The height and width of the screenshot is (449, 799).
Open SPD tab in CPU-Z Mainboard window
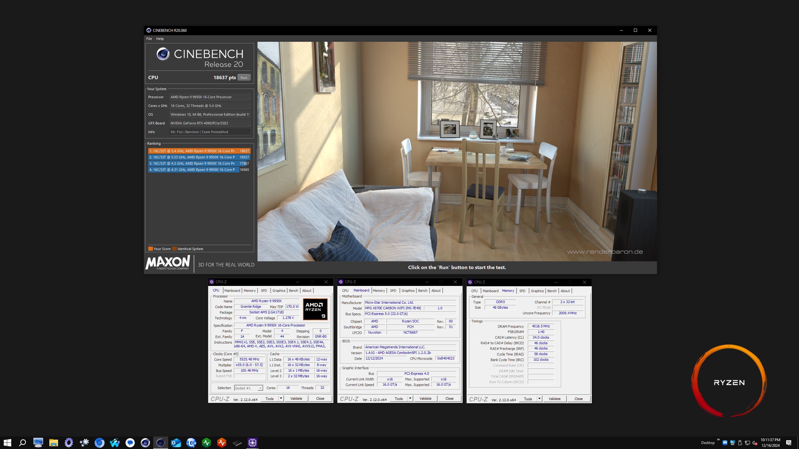pyautogui.click(x=393, y=290)
